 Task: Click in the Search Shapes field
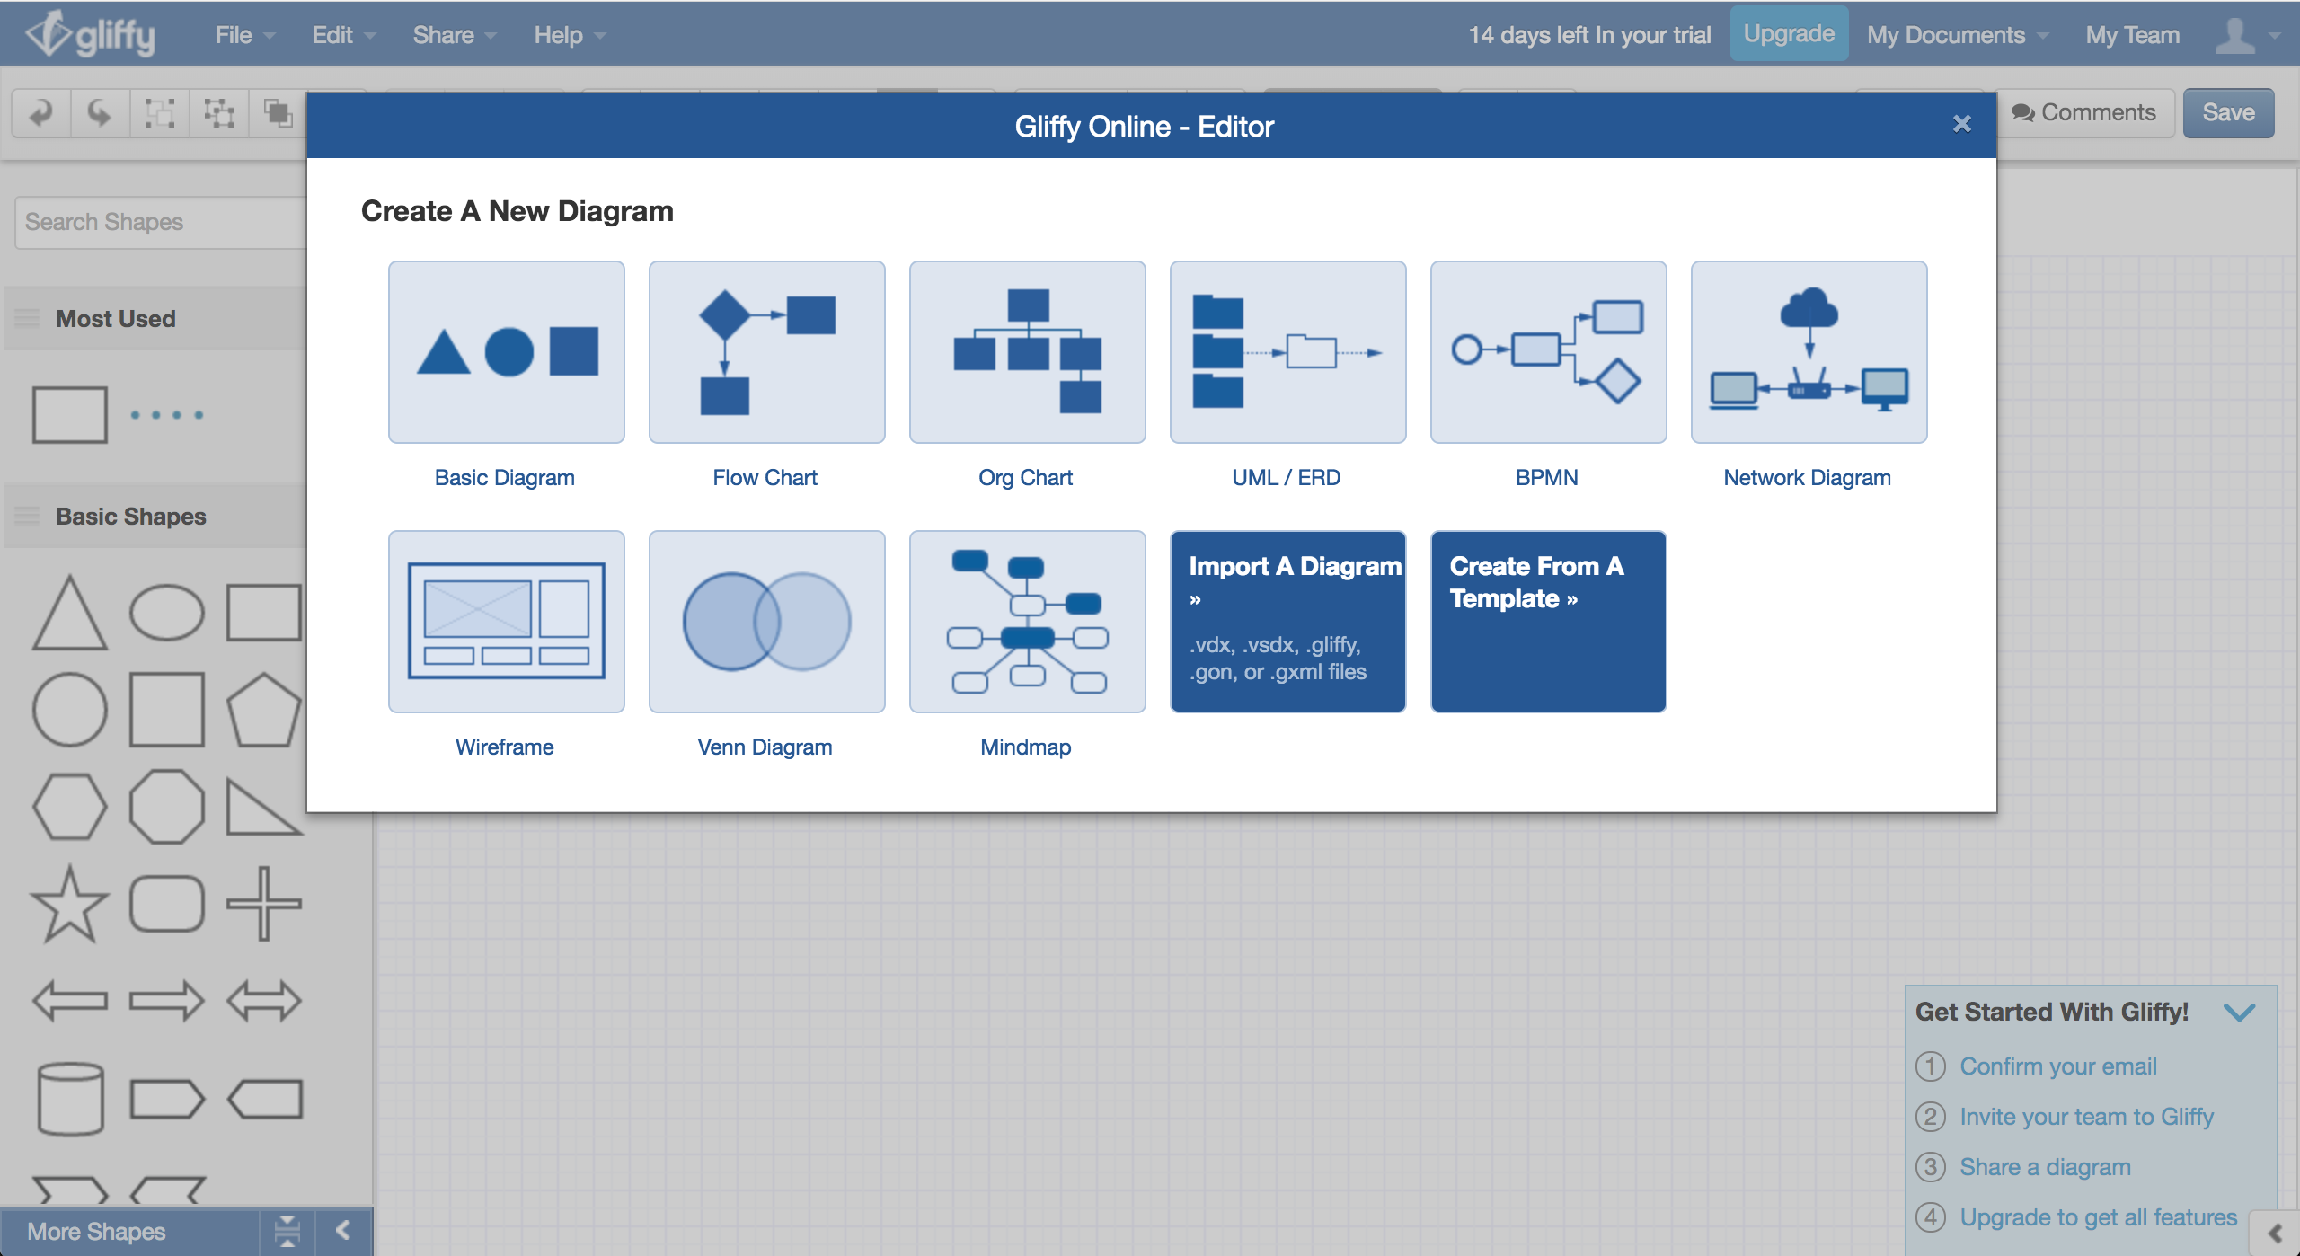[x=162, y=222]
